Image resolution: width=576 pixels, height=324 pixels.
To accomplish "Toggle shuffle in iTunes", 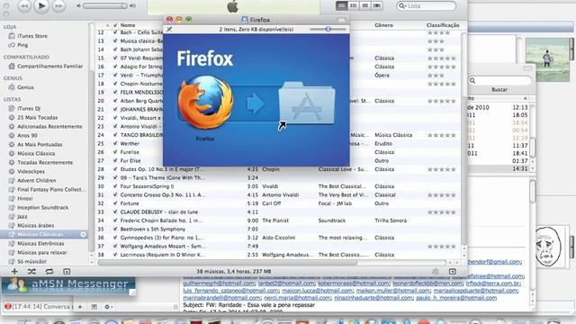I will point(31,272).
